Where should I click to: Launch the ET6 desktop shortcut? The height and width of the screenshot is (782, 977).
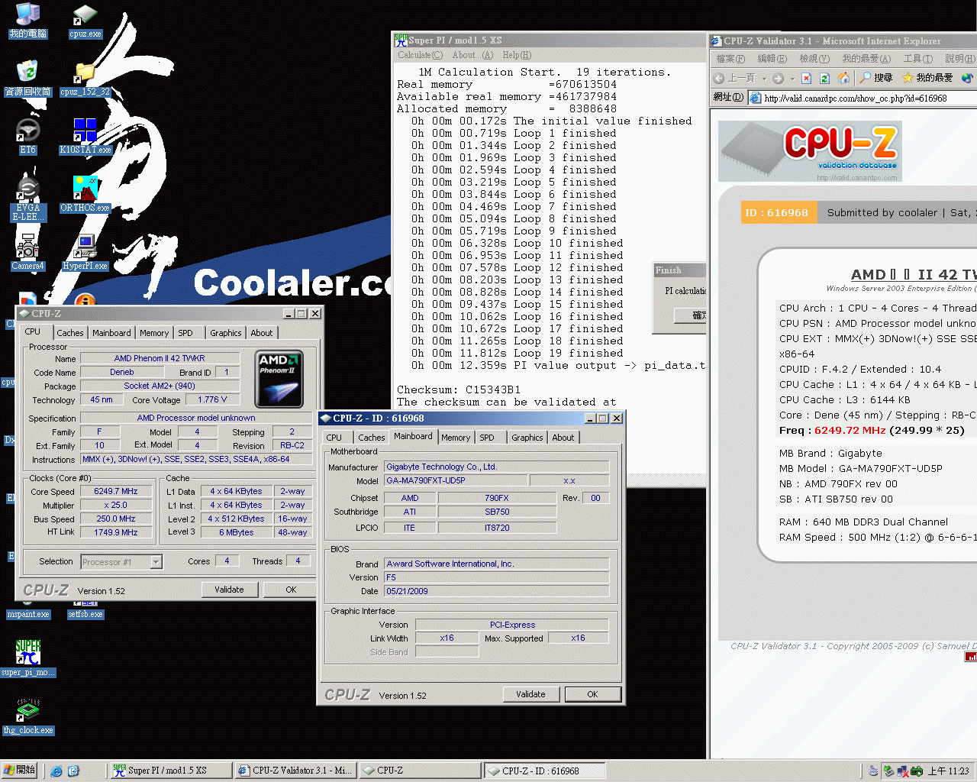coord(27,137)
